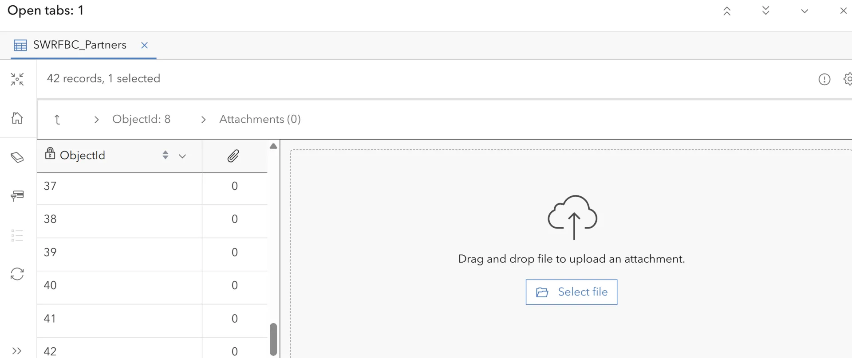
Task: Click the home icon in sidebar
Action: pyautogui.click(x=17, y=118)
